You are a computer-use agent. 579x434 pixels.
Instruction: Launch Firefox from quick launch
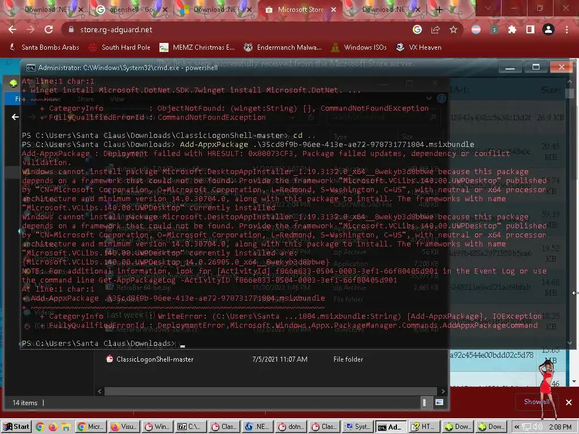[x=53, y=427]
